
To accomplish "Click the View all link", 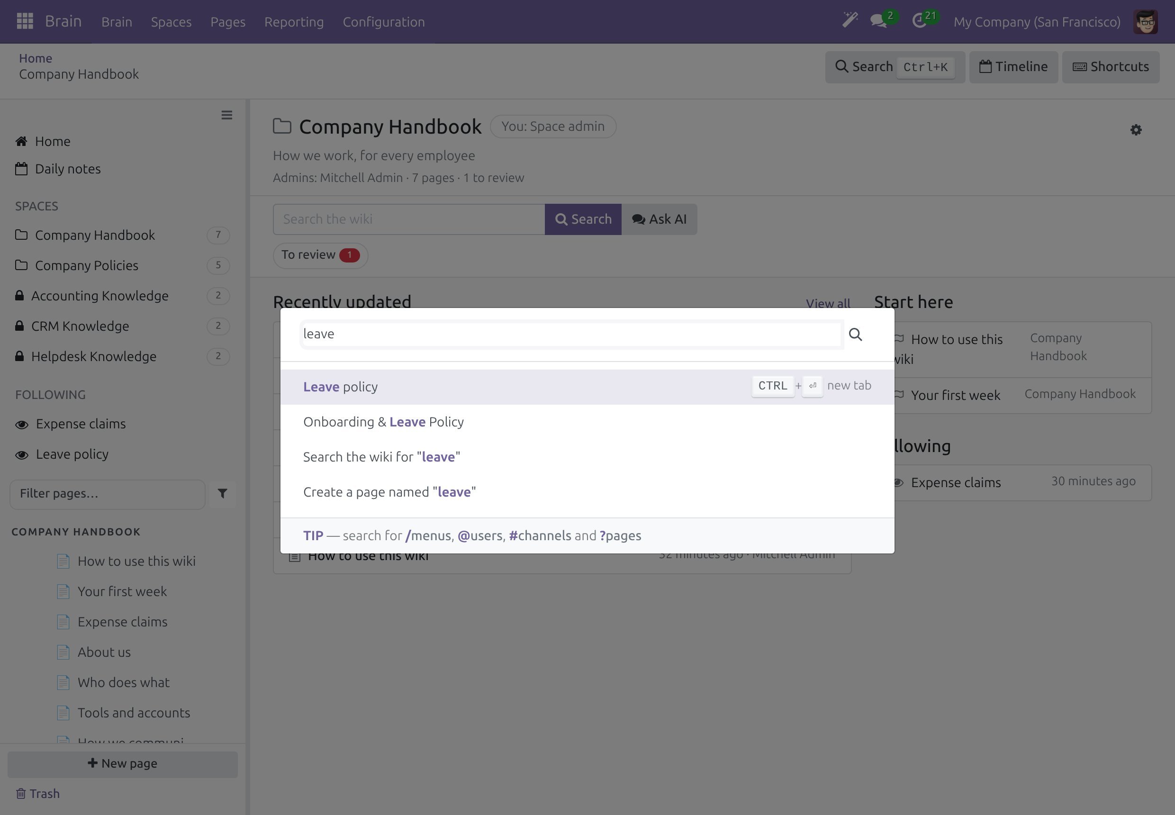I will tap(828, 303).
